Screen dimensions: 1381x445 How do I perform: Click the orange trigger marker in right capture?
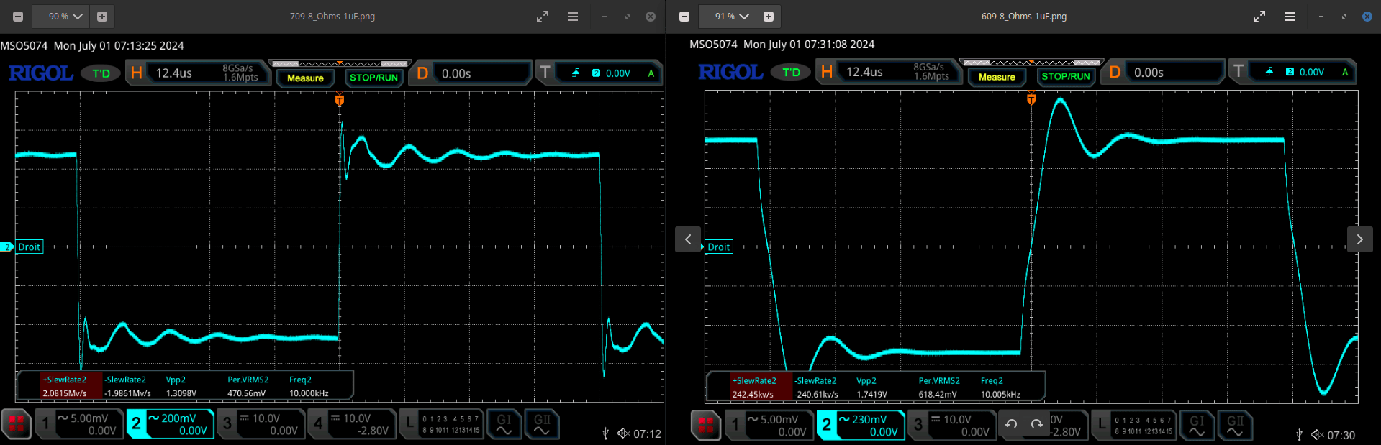(x=1031, y=99)
